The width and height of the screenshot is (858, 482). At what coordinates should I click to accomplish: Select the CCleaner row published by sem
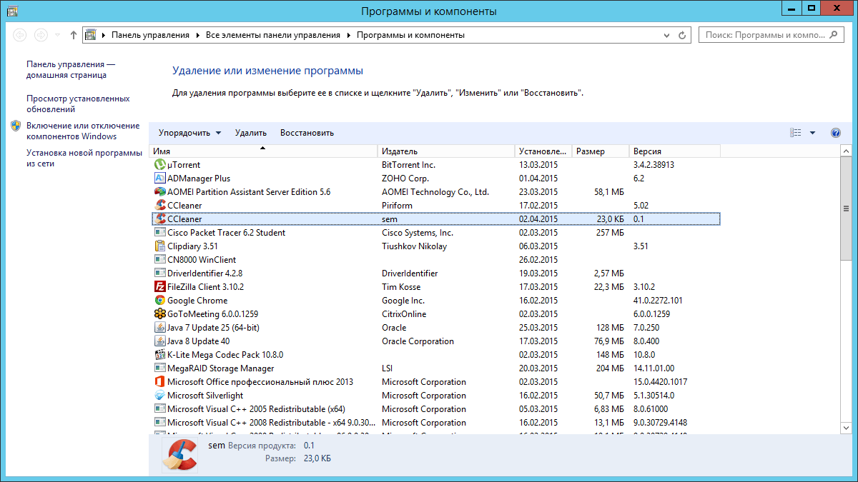436,219
